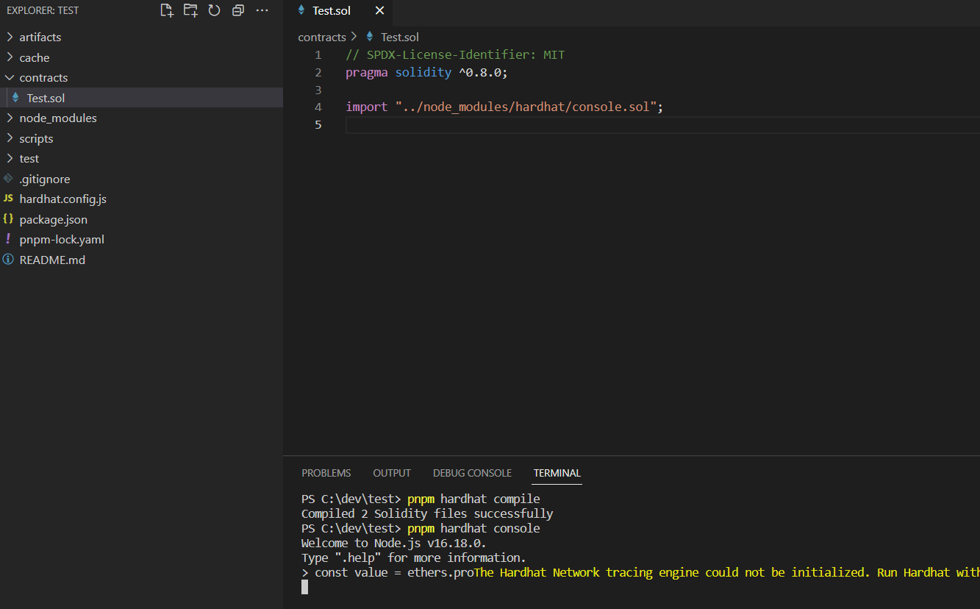Click the Solidity icon in the breadcrumb bar

(369, 37)
